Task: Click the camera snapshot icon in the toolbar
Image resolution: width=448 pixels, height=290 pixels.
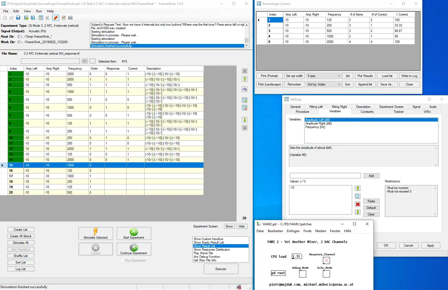Action: point(70,18)
